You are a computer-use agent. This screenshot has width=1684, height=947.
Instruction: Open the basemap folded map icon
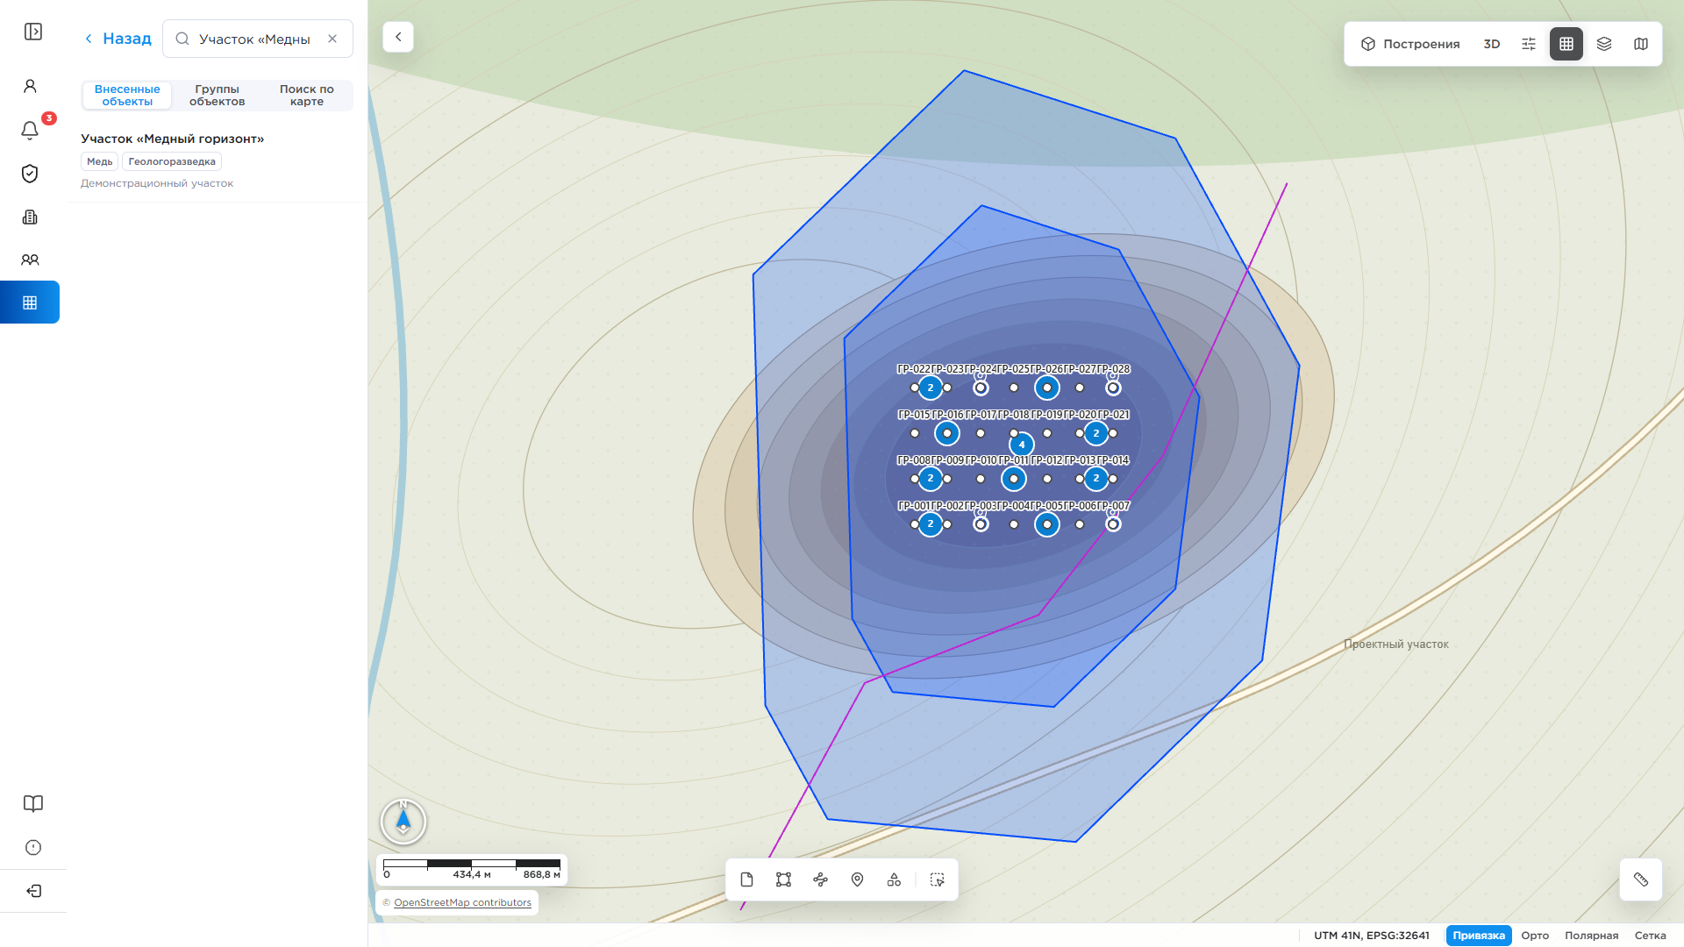[1641, 44]
